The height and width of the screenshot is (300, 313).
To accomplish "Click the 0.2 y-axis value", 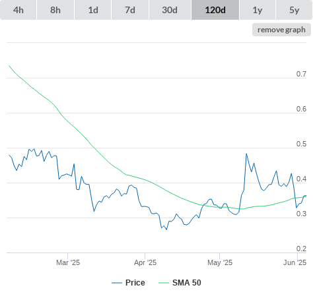I will (301, 249).
